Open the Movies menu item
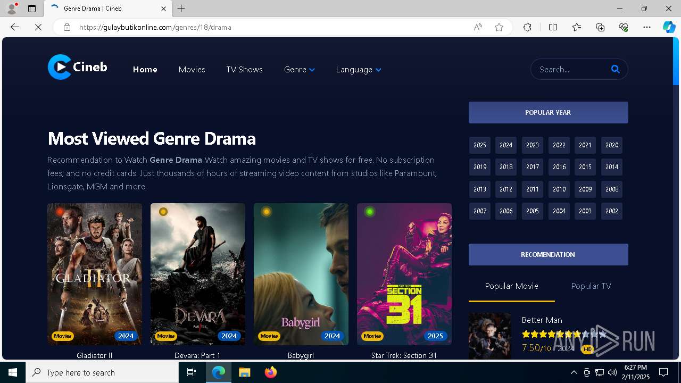This screenshot has width=681, height=383. 192,70
